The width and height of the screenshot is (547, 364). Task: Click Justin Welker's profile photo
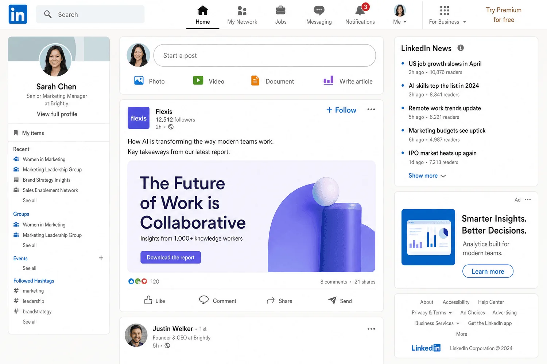pyautogui.click(x=136, y=335)
